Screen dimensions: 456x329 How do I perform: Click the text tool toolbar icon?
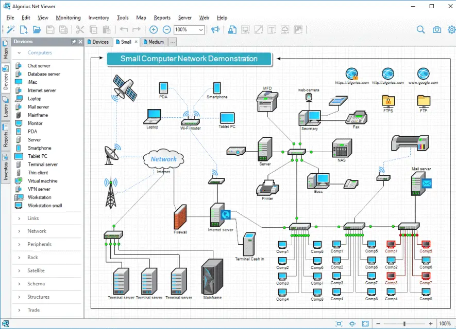(x=272, y=29)
